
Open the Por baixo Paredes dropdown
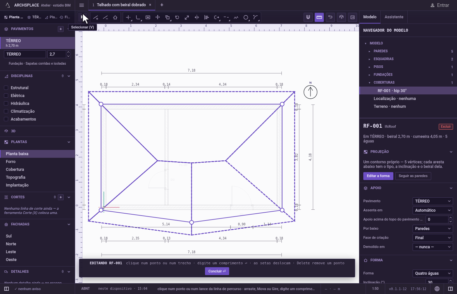(433, 229)
